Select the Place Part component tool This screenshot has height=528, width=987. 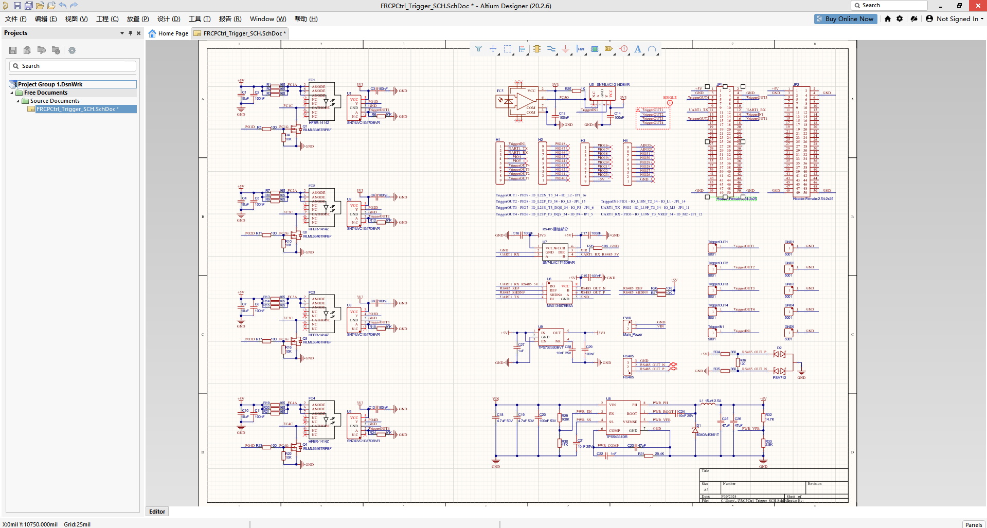[x=537, y=49]
